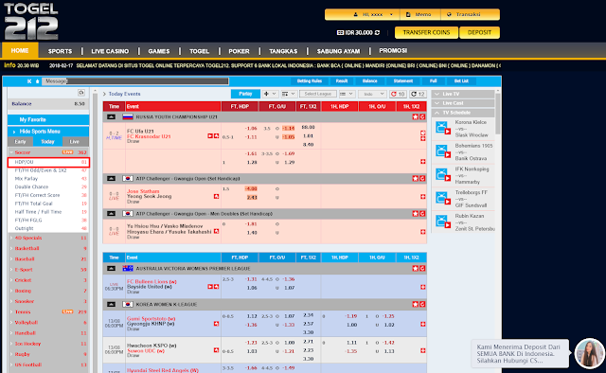Viewport: 606px width, 373px height.
Task: Favorite Jose Statham match
Action: (x=216, y=197)
